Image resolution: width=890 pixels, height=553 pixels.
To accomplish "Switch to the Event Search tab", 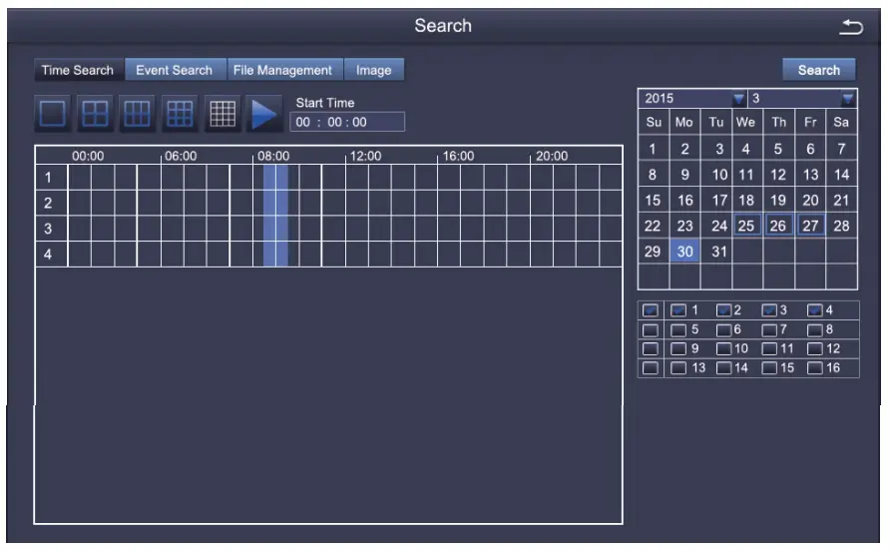I will click(175, 70).
